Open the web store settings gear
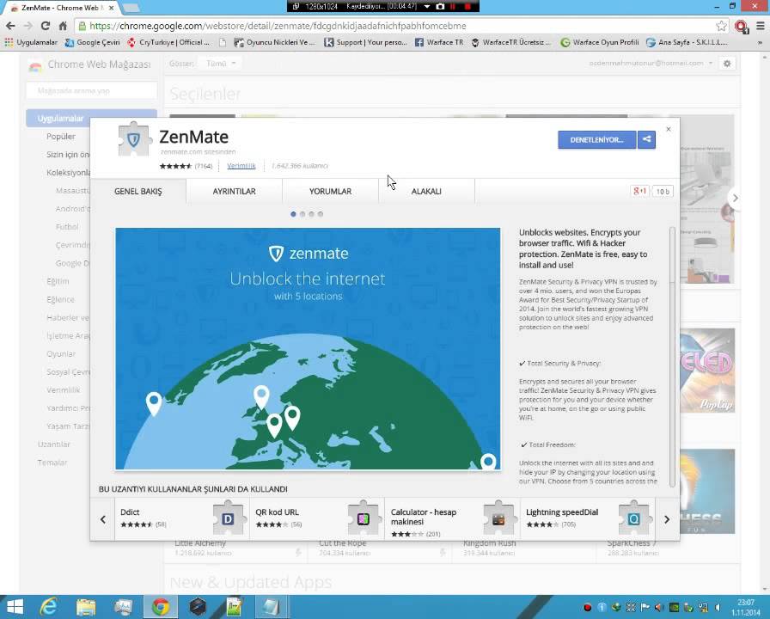 click(727, 64)
